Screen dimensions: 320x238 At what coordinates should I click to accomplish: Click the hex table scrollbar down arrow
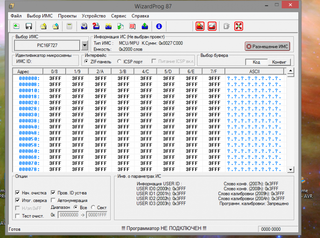291,170
